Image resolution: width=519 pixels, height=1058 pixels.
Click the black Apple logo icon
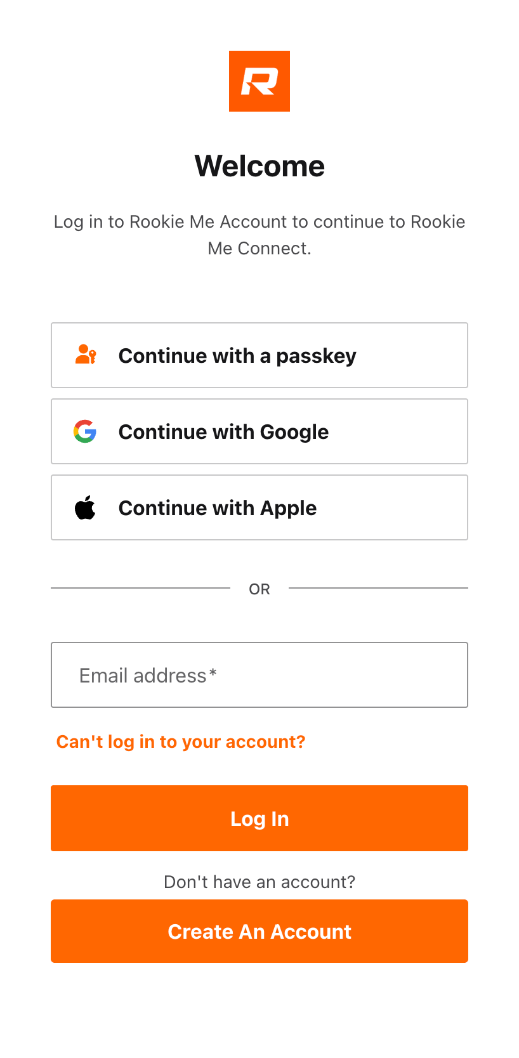pos(85,507)
